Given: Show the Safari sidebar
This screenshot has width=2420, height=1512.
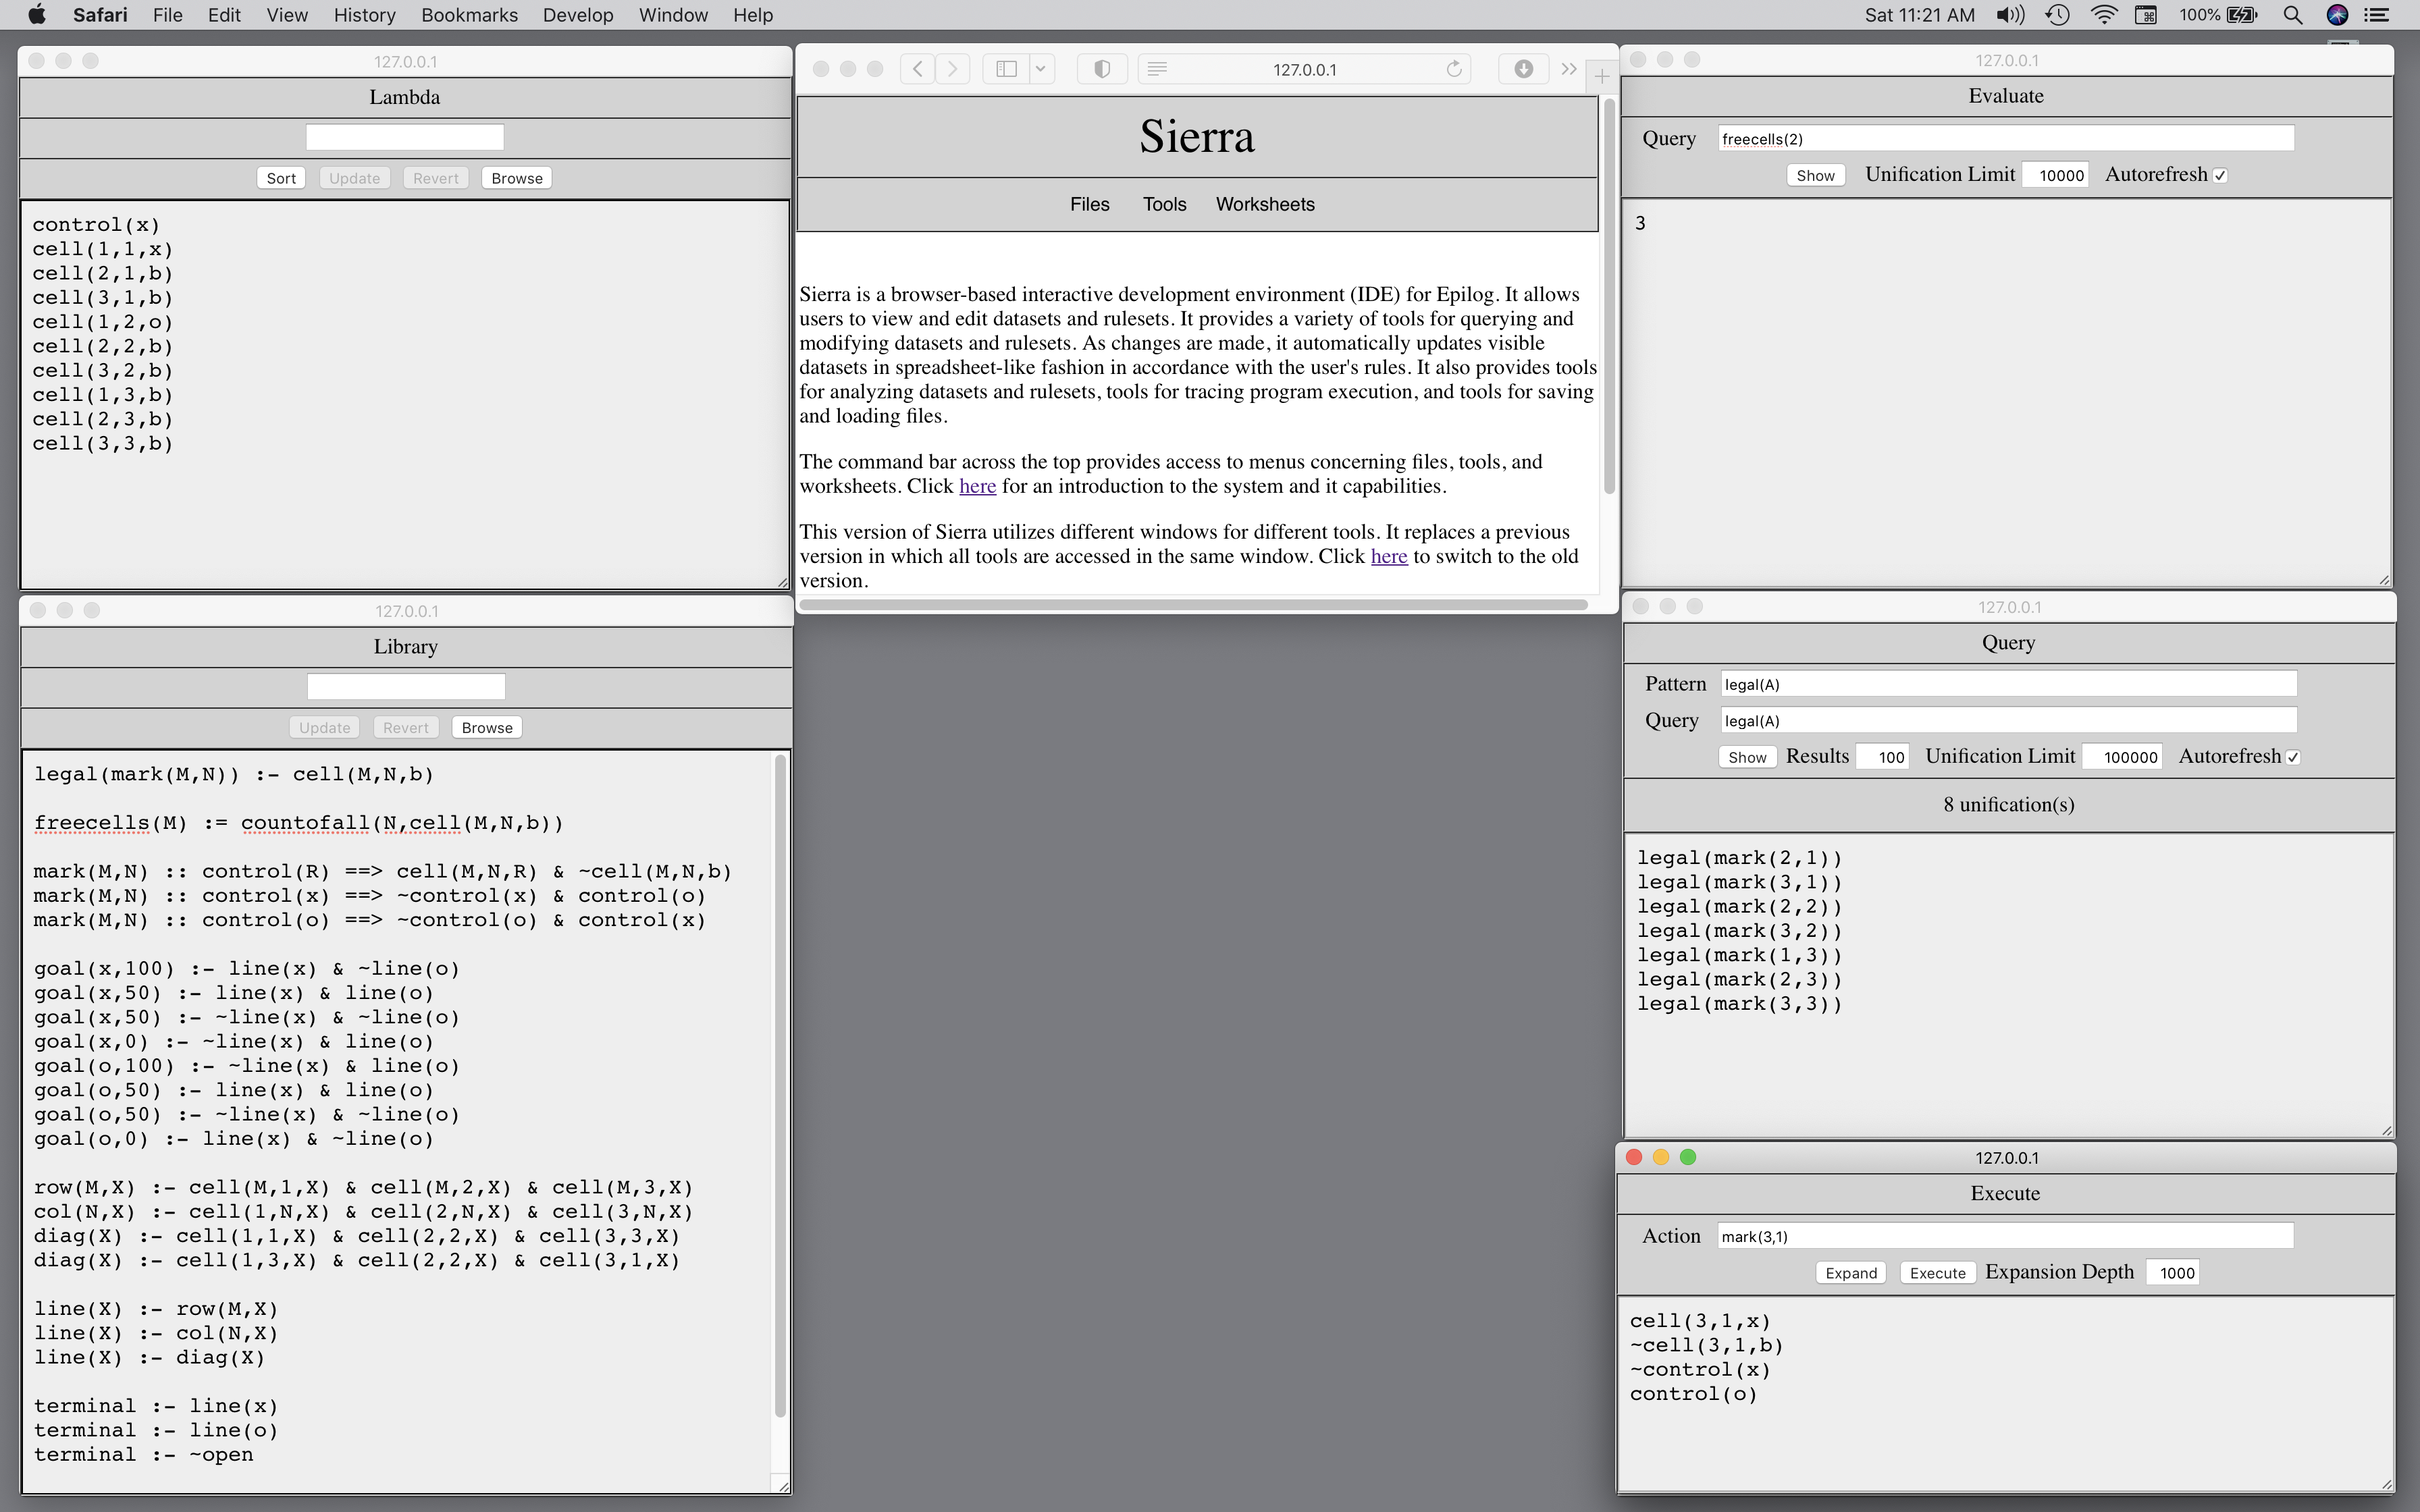Looking at the screenshot, I should pos(1007,69).
